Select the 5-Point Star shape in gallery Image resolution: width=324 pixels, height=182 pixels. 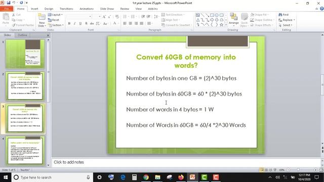[x=222, y=25]
